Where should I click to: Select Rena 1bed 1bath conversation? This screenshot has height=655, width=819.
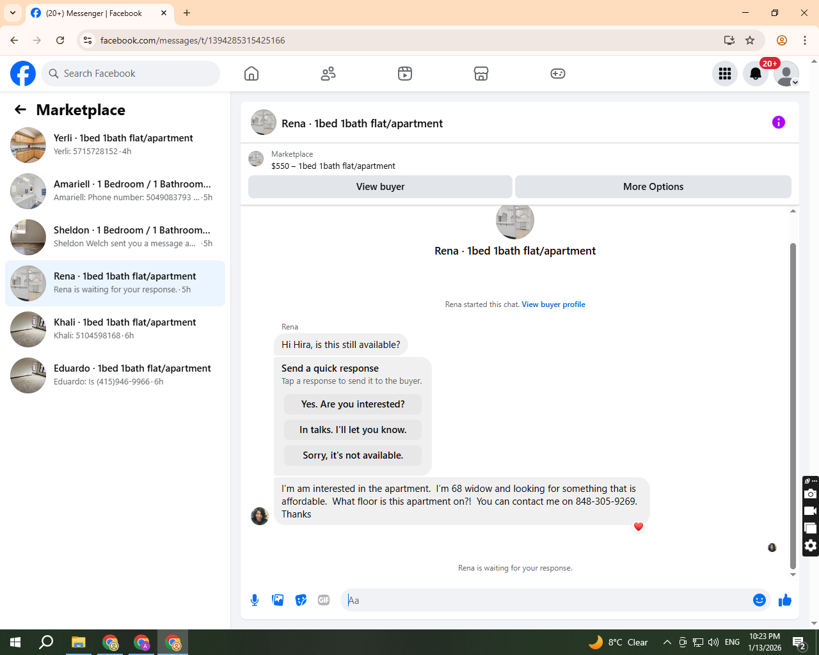(x=115, y=283)
